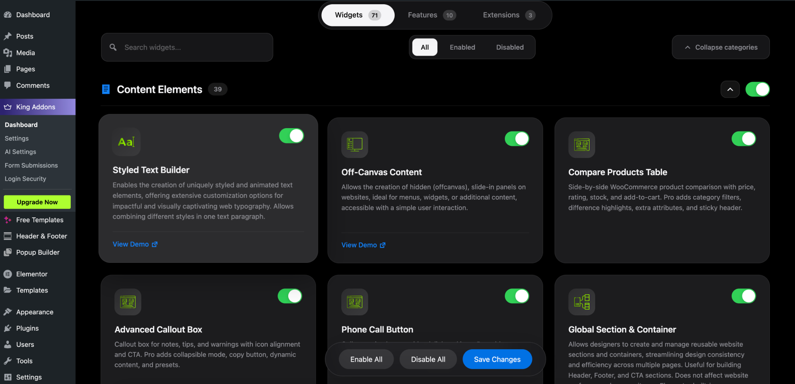Click the Off-Canvas Content widget icon
795x384 pixels.
click(x=355, y=144)
